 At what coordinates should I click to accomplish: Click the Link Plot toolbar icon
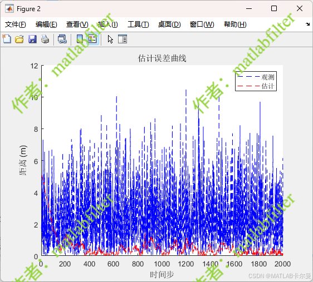click(62, 39)
